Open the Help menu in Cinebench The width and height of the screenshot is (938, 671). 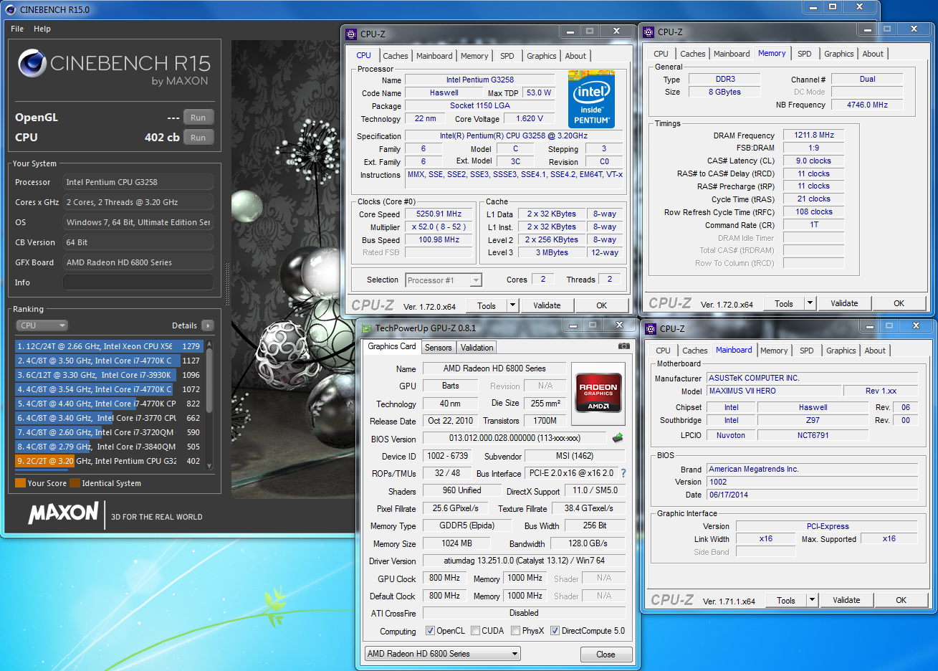[x=42, y=29]
